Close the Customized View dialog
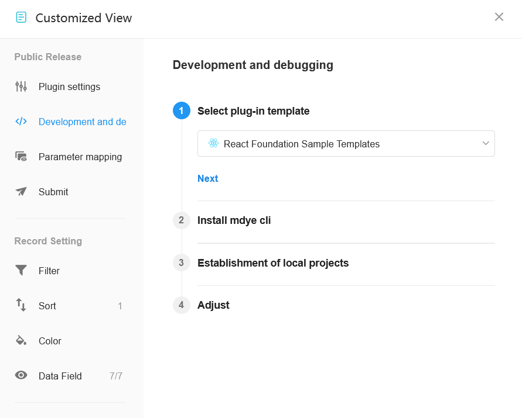 [x=499, y=17]
